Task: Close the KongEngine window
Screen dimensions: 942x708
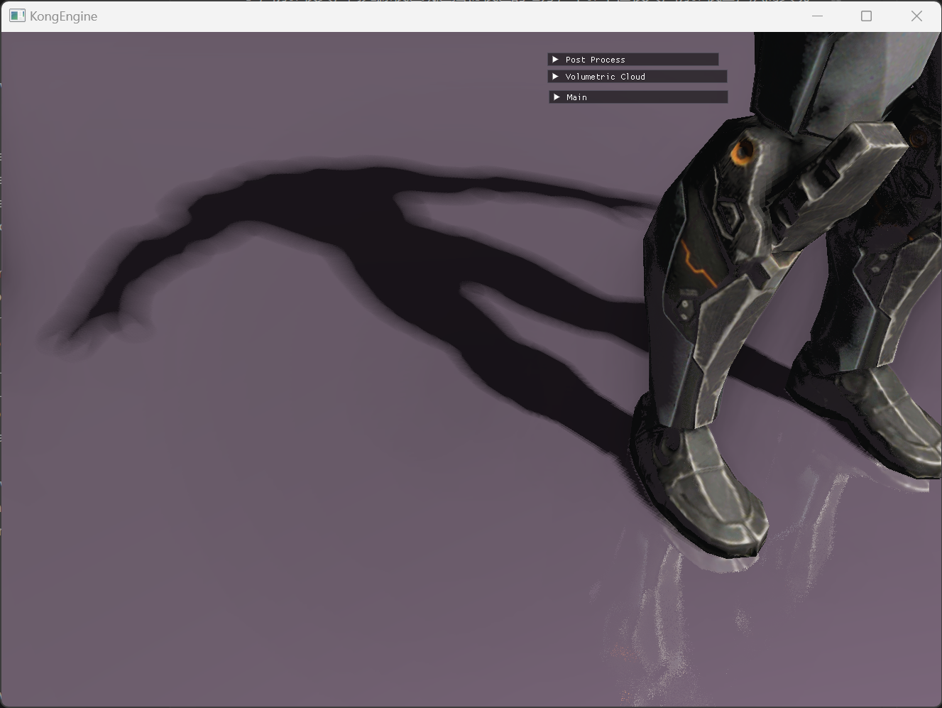Action: tap(916, 16)
